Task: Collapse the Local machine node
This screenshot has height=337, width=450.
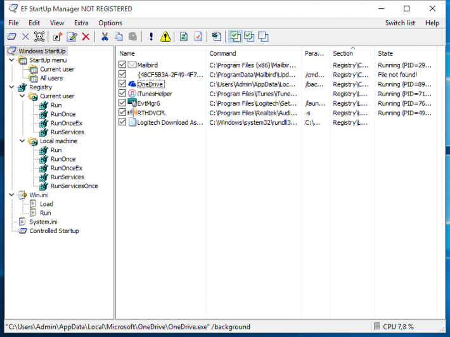Action: tap(22, 141)
